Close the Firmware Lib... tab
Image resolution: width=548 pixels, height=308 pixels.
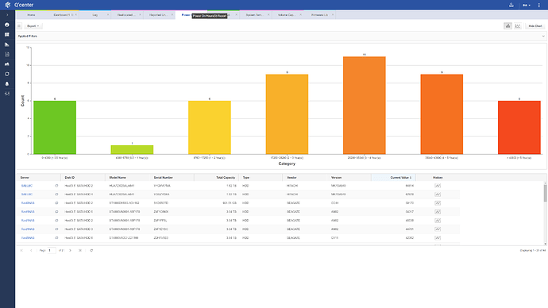pos(333,14)
